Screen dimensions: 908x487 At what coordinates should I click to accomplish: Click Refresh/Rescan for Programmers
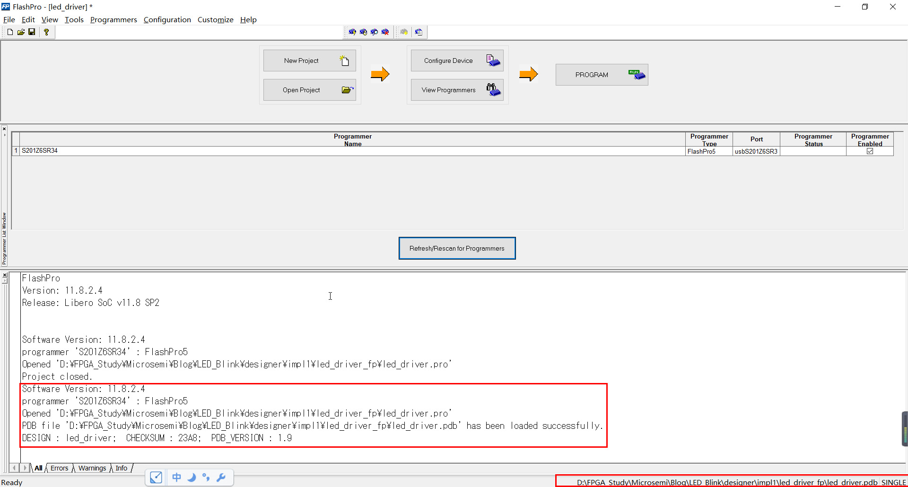point(457,248)
